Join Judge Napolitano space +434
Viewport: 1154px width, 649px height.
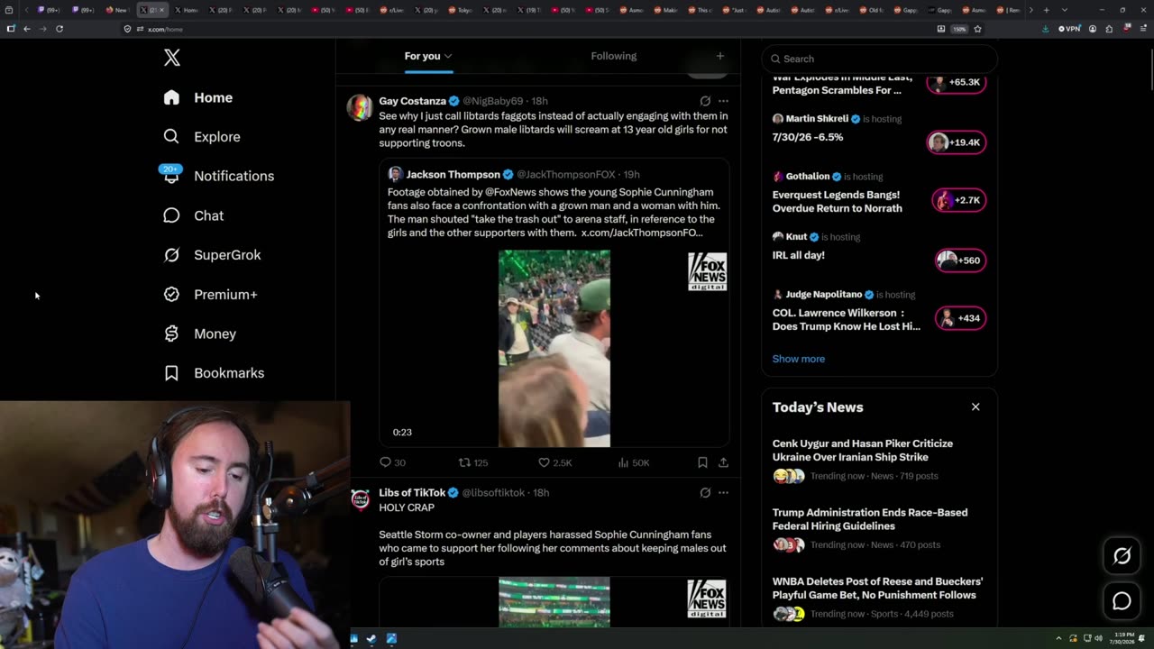coord(960,318)
